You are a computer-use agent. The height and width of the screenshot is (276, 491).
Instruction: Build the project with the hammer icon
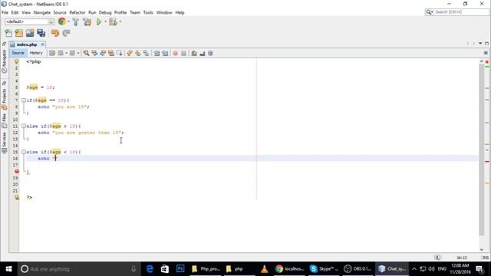coord(76,21)
